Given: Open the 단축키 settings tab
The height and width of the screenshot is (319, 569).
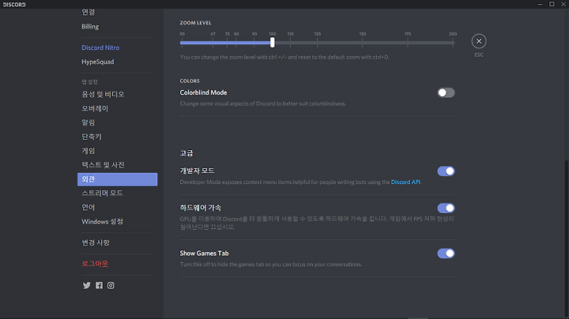Looking at the screenshot, I should click(117, 137).
